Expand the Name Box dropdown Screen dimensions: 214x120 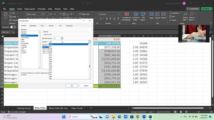14,32
